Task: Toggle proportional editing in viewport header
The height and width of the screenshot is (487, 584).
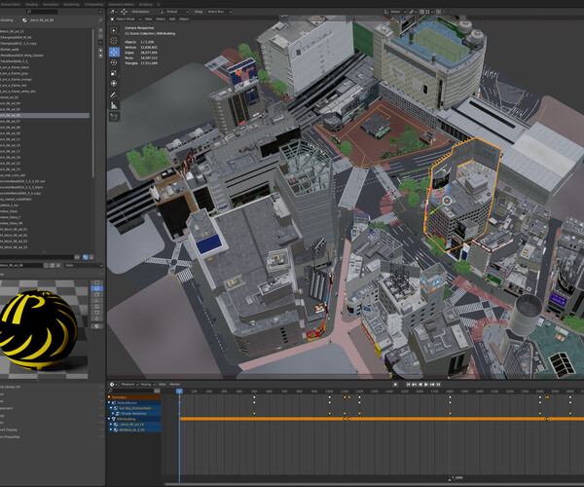Action: (438, 12)
